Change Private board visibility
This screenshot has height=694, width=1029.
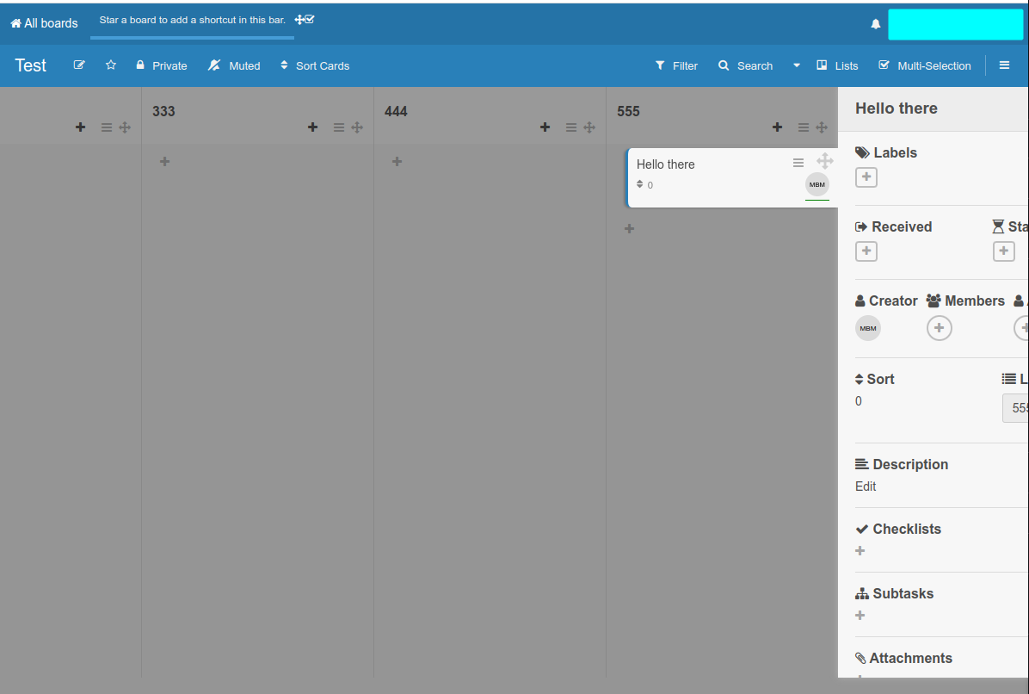tap(162, 65)
